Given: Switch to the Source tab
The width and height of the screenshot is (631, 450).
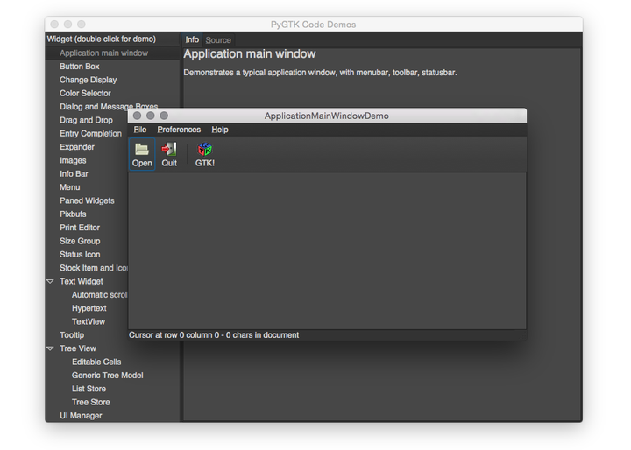Looking at the screenshot, I should 218,39.
